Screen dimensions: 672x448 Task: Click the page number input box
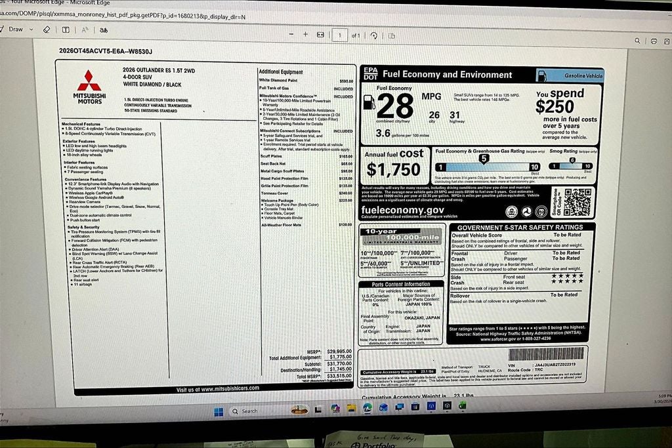(x=339, y=35)
